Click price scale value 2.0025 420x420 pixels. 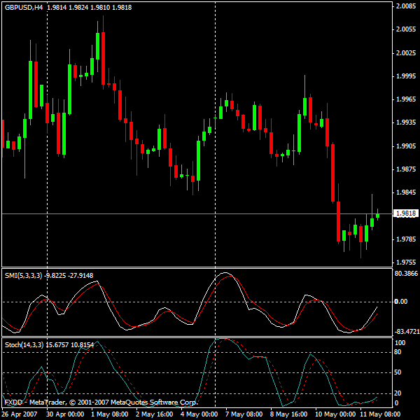click(x=406, y=52)
